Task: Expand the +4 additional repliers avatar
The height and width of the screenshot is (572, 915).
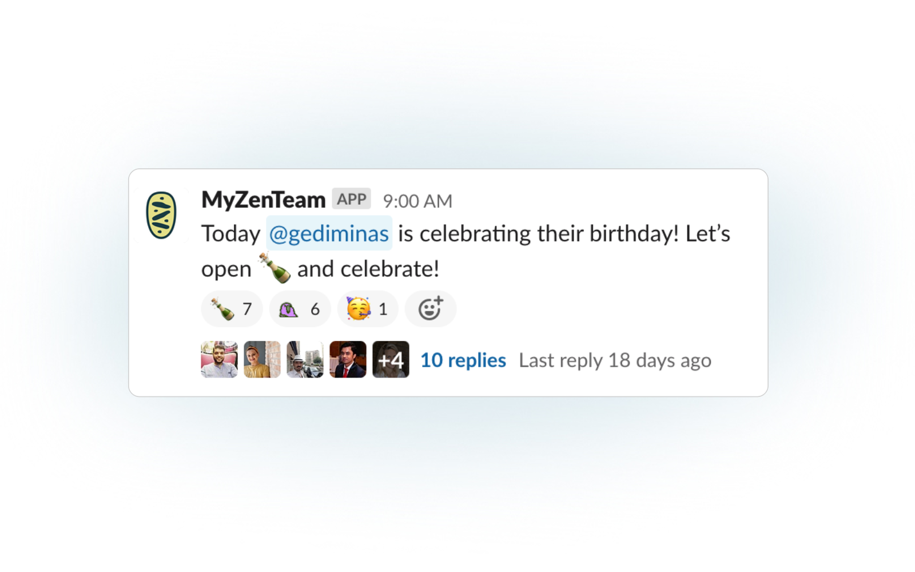Action: click(x=391, y=359)
